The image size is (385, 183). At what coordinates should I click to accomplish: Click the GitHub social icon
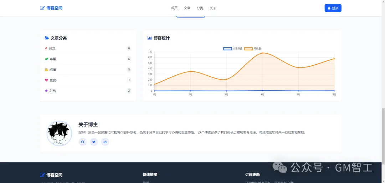coord(82,142)
